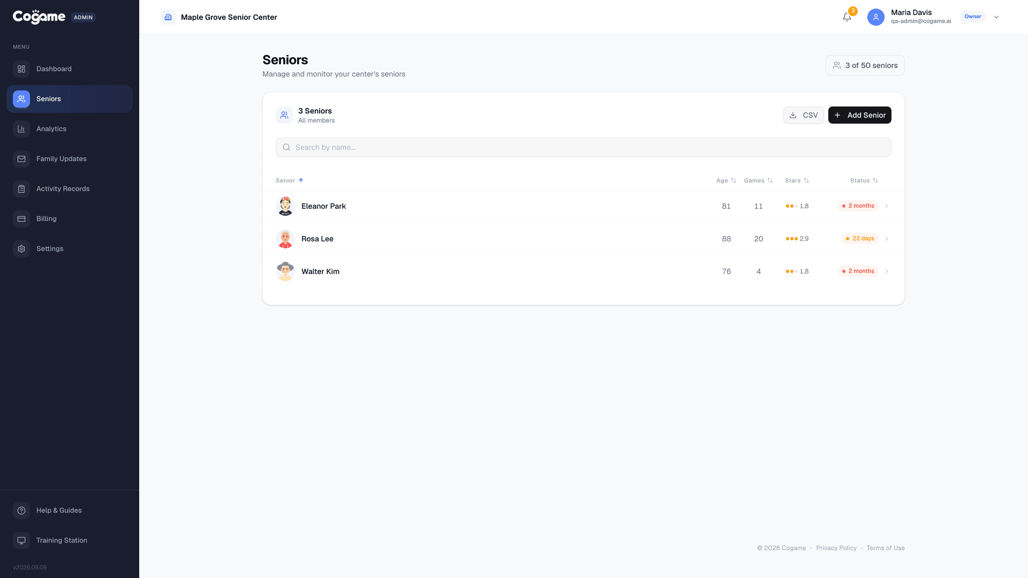
Task: Open the Terms of Use link
Action: pos(886,548)
